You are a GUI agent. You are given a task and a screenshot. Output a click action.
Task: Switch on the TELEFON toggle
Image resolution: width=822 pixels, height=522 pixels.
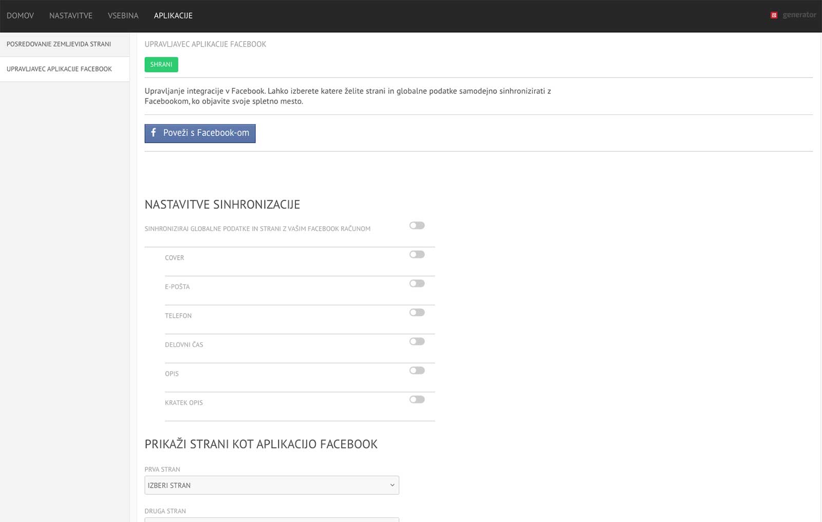coord(417,313)
